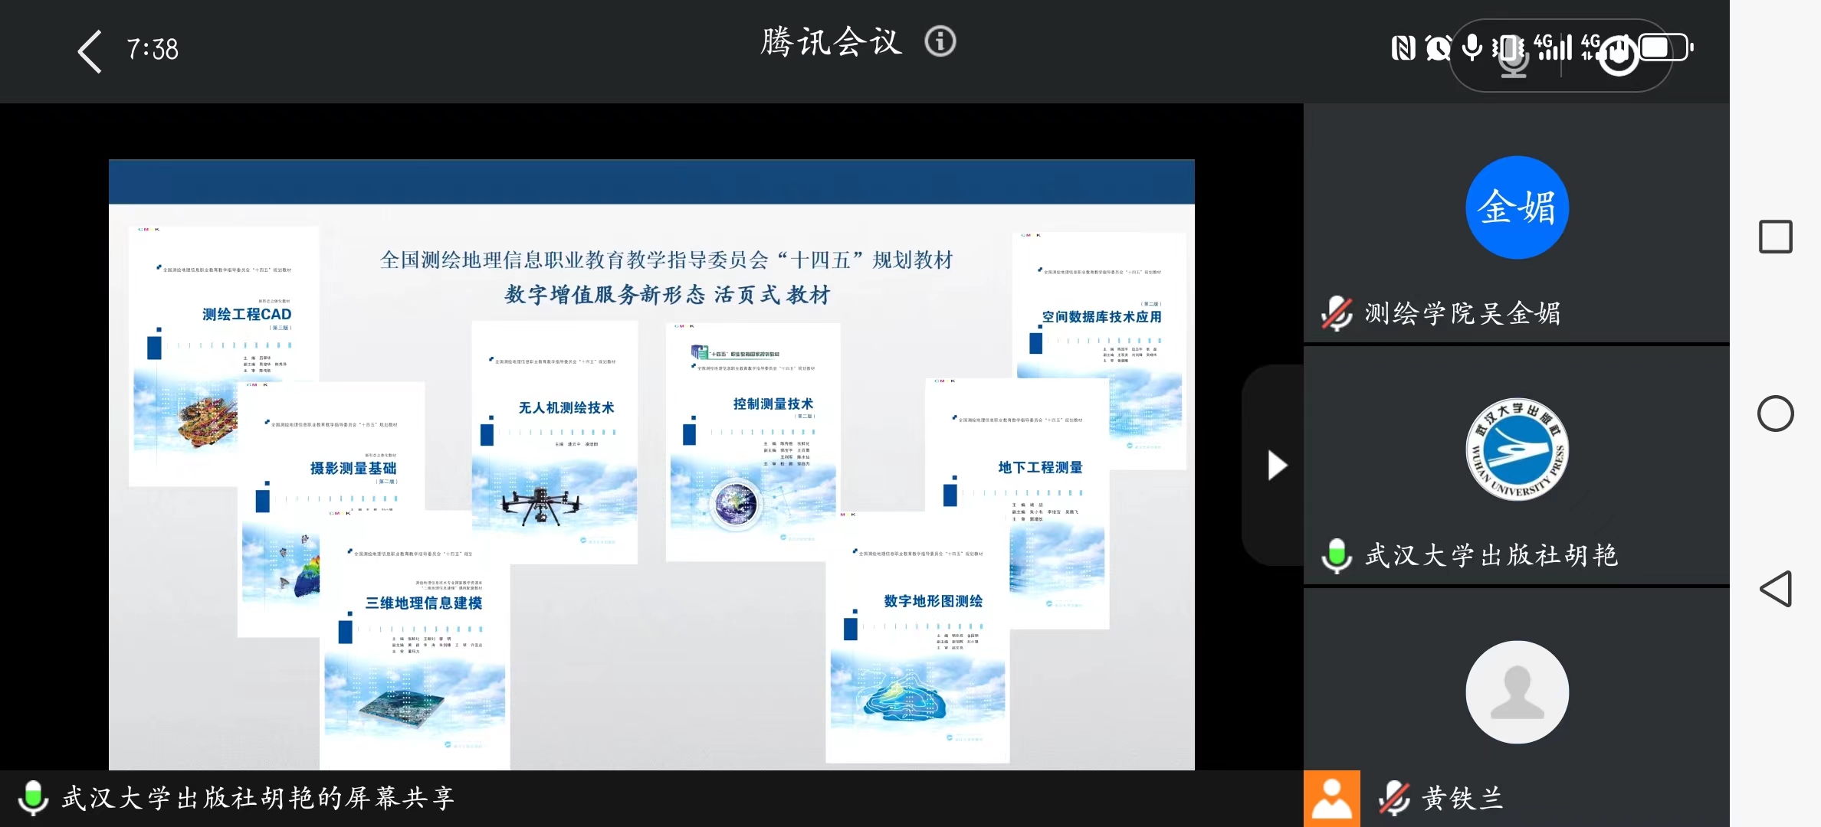Tap the gray default profile avatar
This screenshot has width=1821, height=827.
(x=1517, y=691)
